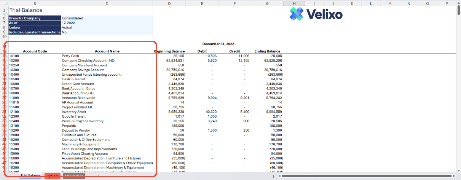Screen dimensions: 461x180
Task: Click the Account Code column heading
Action: [x=35, y=51]
